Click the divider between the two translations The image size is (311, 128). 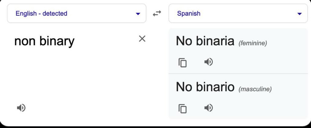pyautogui.click(x=238, y=74)
